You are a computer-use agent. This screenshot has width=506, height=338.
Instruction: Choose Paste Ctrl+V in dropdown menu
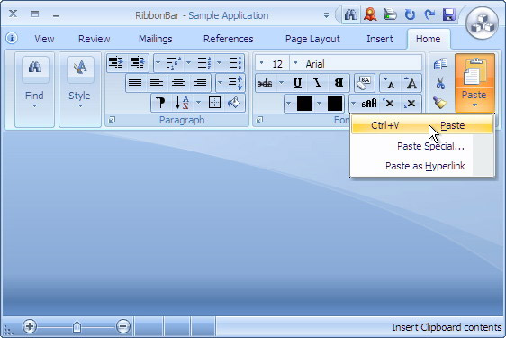click(x=421, y=125)
